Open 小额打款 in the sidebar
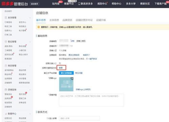Viewport: 169px width, 122px height. tap(22, 50)
